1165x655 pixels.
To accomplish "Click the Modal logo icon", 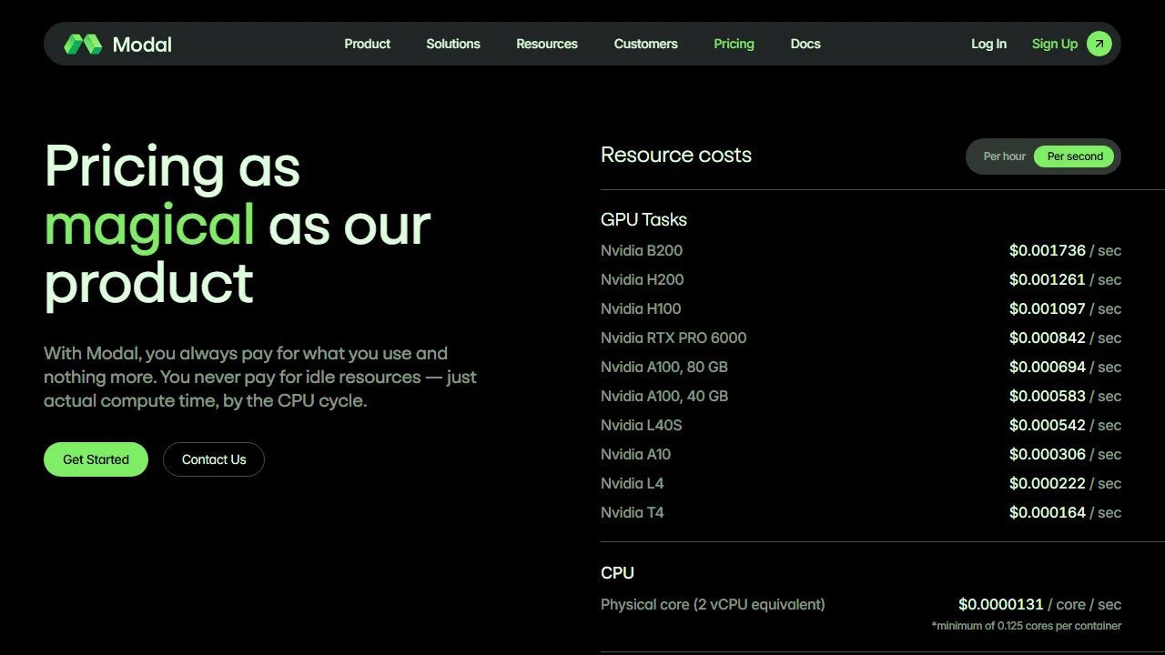I will click(x=83, y=44).
